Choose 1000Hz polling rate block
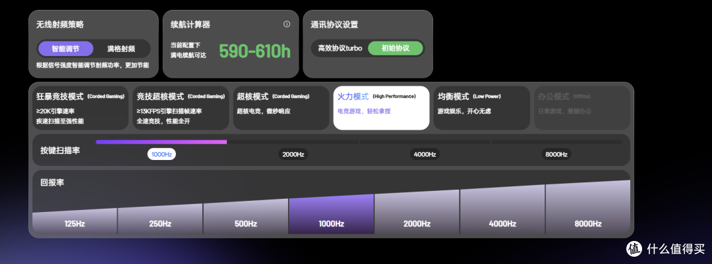This screenshot has width=712, height=264. (332, 215)
